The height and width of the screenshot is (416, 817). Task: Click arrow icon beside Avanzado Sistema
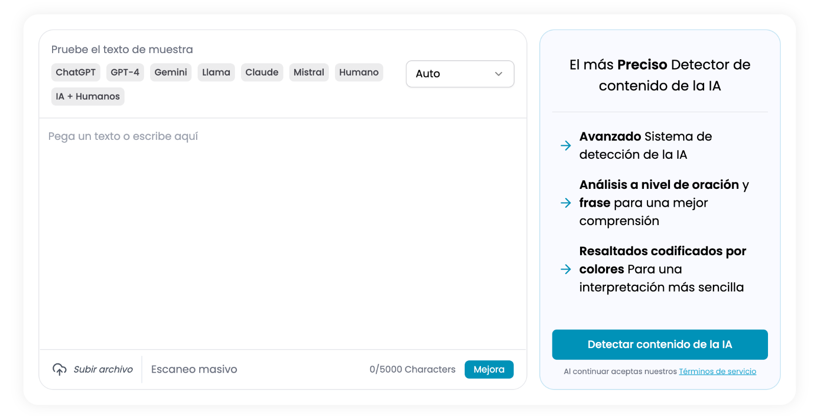tap(566, 145)
